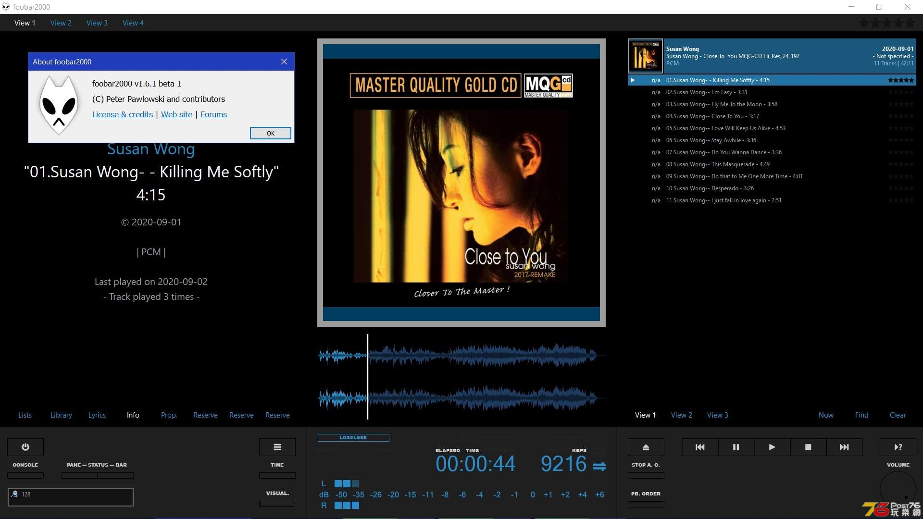Toggle the PB. ORDER switch bar
The width and height of the screenshot is (923, 519).
646,504
